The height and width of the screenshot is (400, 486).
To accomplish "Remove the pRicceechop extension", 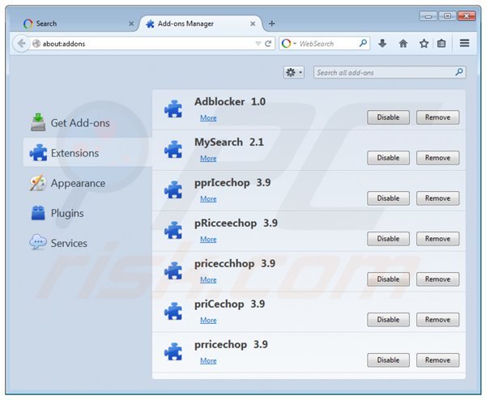I will pos(437,239).
